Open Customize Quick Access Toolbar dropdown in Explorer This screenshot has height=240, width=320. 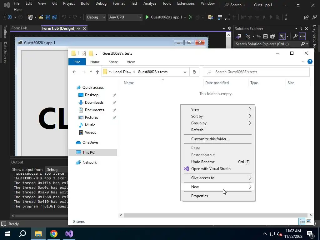click(x=96, y=53)
